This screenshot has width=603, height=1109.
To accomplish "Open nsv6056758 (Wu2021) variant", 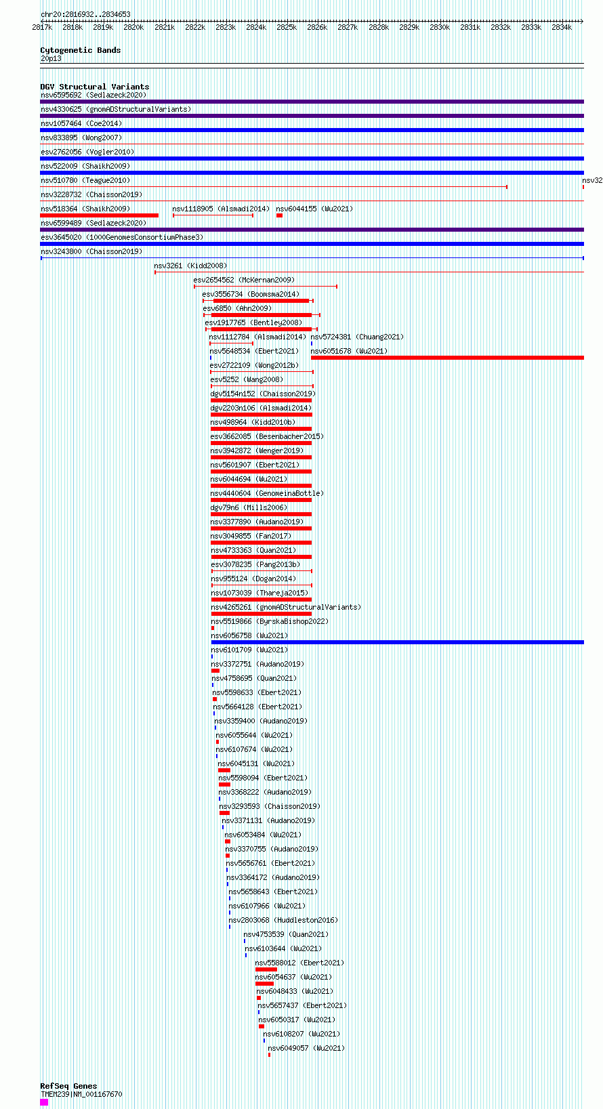I will (250, 635).
